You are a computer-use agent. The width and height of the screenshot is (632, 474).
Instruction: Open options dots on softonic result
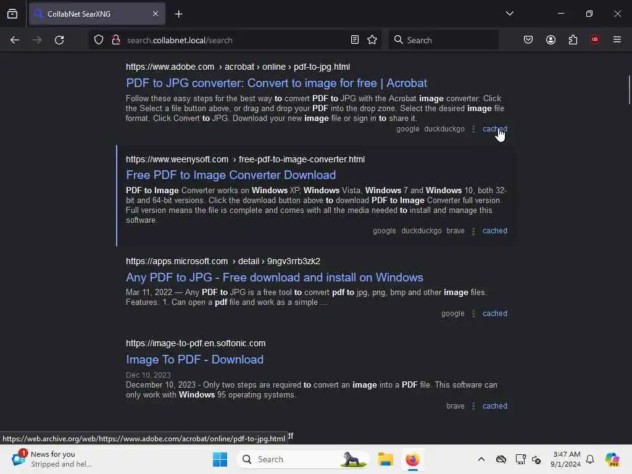473,406
